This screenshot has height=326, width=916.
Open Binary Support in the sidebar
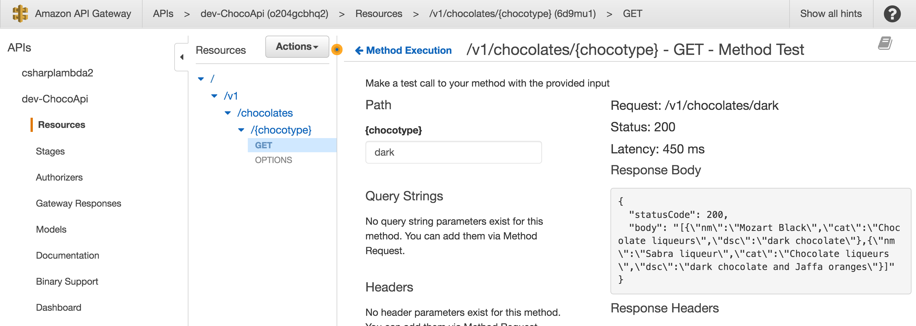coord(67,282)
